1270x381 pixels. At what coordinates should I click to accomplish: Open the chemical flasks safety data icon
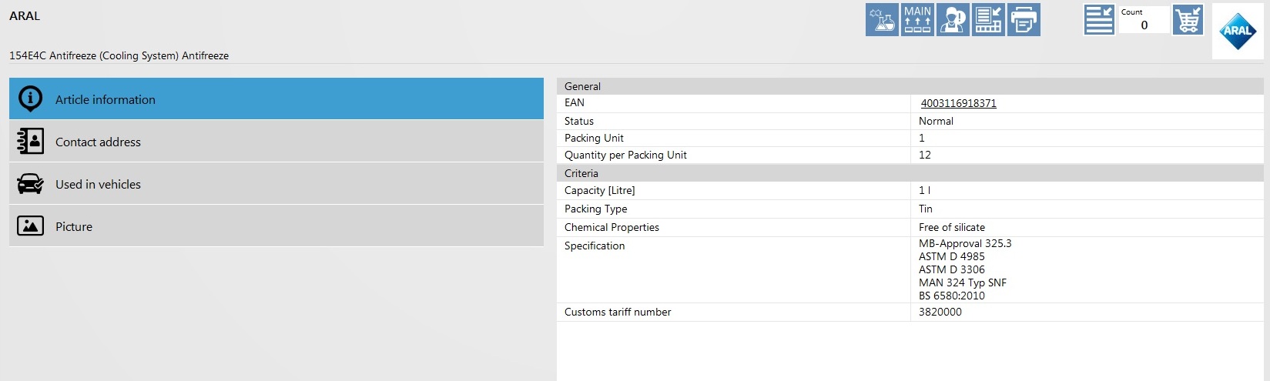click(882, 20)
